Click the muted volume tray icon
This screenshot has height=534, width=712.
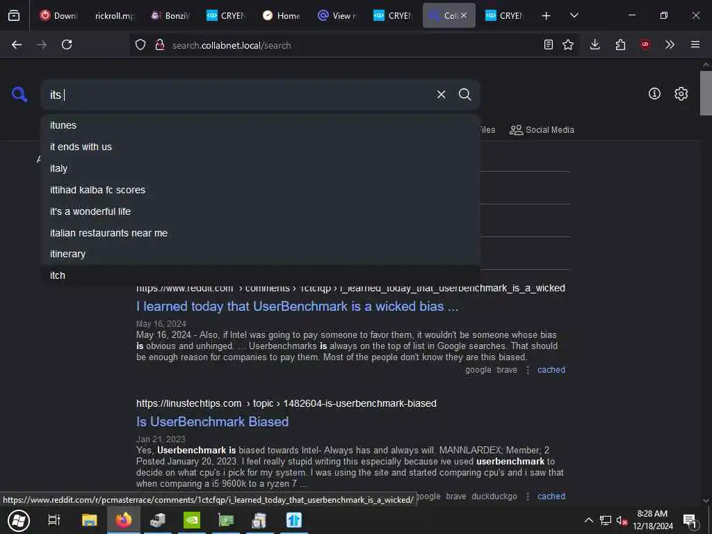tap(622, 520)
